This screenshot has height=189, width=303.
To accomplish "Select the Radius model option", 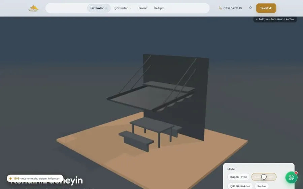I will click(262, 186).
